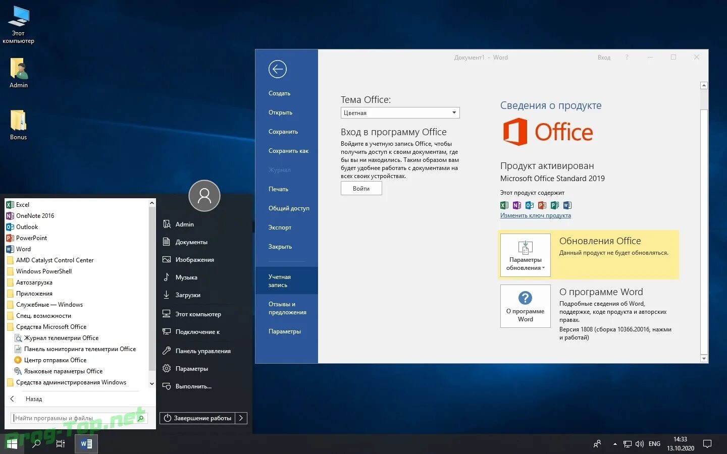This screenshot has width=727, height=454.
Task: Open Параметры обновления dropdown button
Action: coord(525,255)
